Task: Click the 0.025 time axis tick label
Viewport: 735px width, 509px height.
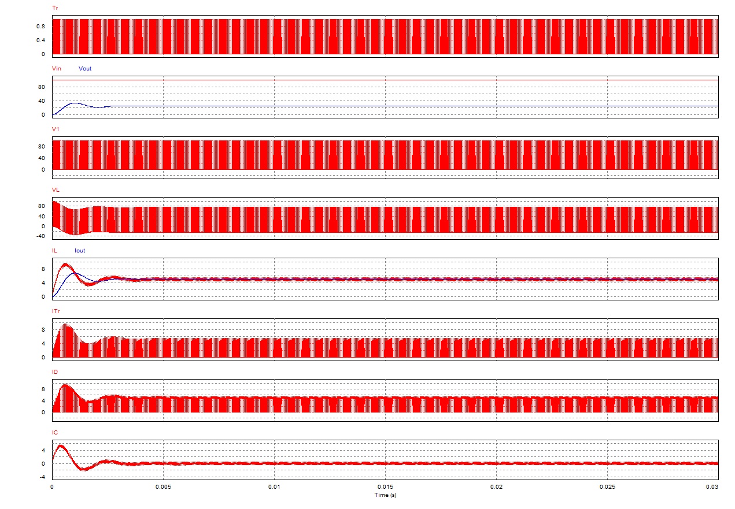Action: coord(608,488)
